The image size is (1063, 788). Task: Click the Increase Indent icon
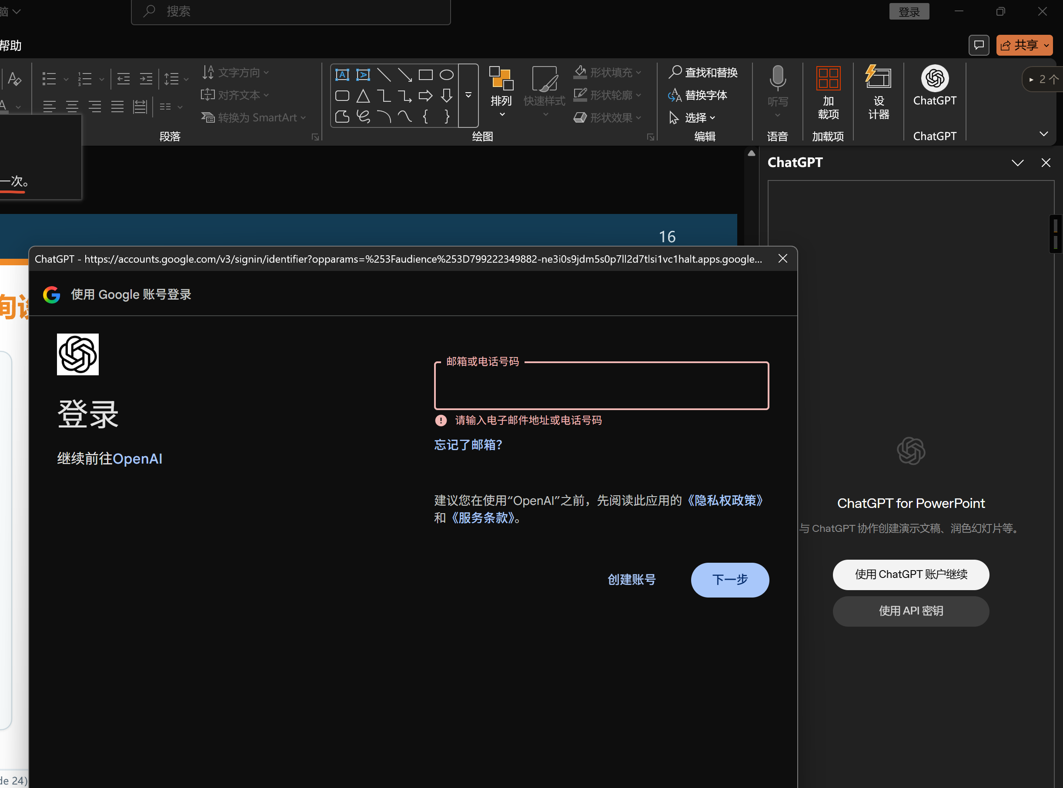146,79
